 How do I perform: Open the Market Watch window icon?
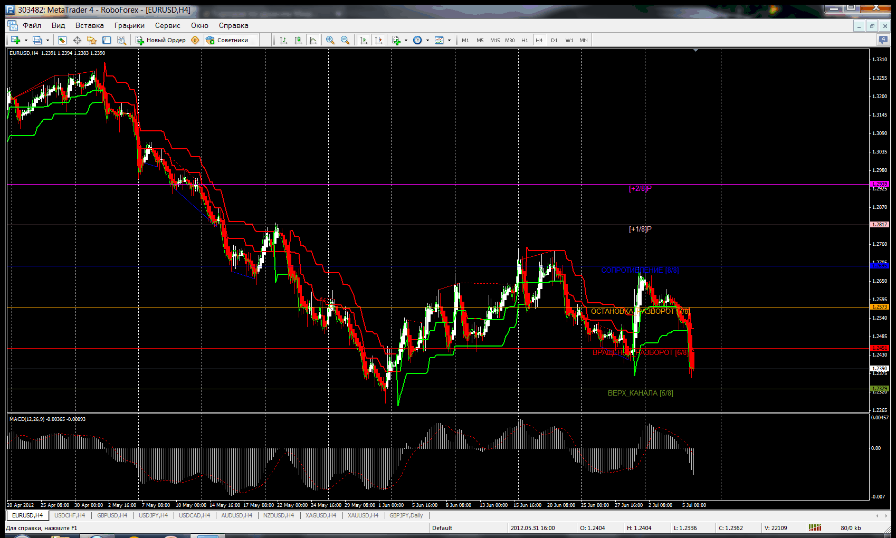click(x=62, y=40)
